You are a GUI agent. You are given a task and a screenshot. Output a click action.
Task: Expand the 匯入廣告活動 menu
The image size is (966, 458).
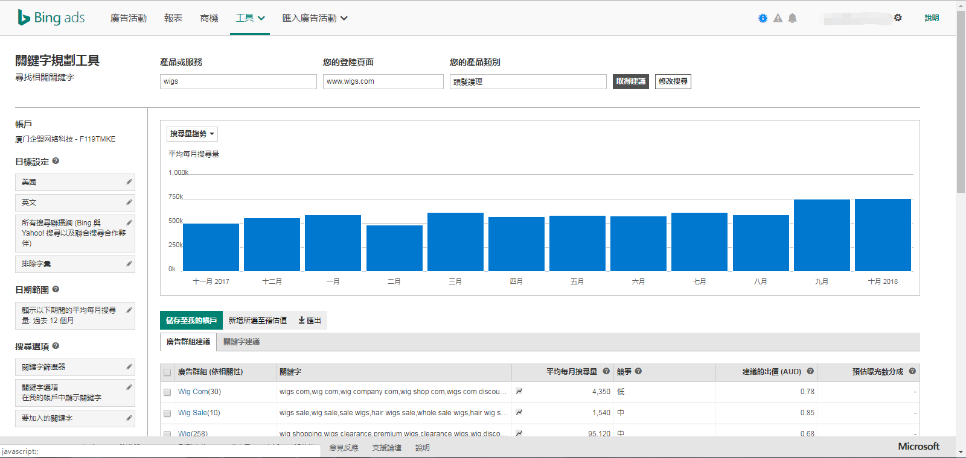315,18
